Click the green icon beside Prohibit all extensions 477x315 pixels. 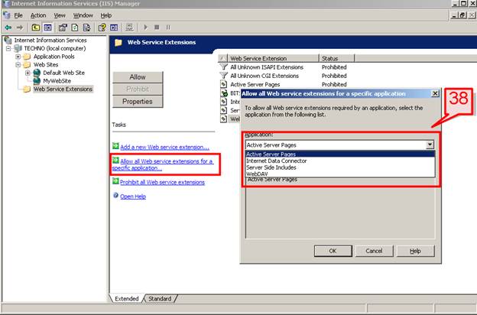115,181
